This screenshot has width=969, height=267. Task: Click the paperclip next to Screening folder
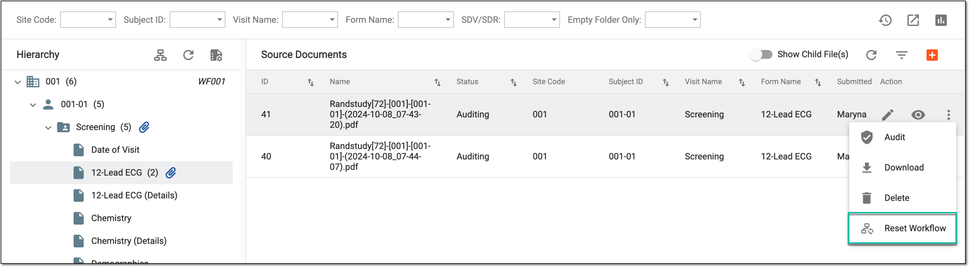(144, 127)
